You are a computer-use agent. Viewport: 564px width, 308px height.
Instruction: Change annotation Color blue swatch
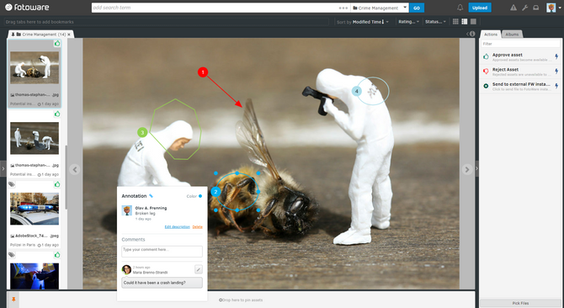(200, 196)
